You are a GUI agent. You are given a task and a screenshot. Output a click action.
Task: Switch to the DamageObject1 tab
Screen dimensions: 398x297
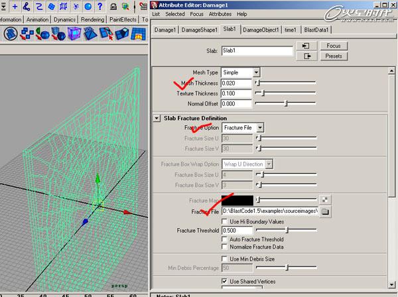coord(261,30)
